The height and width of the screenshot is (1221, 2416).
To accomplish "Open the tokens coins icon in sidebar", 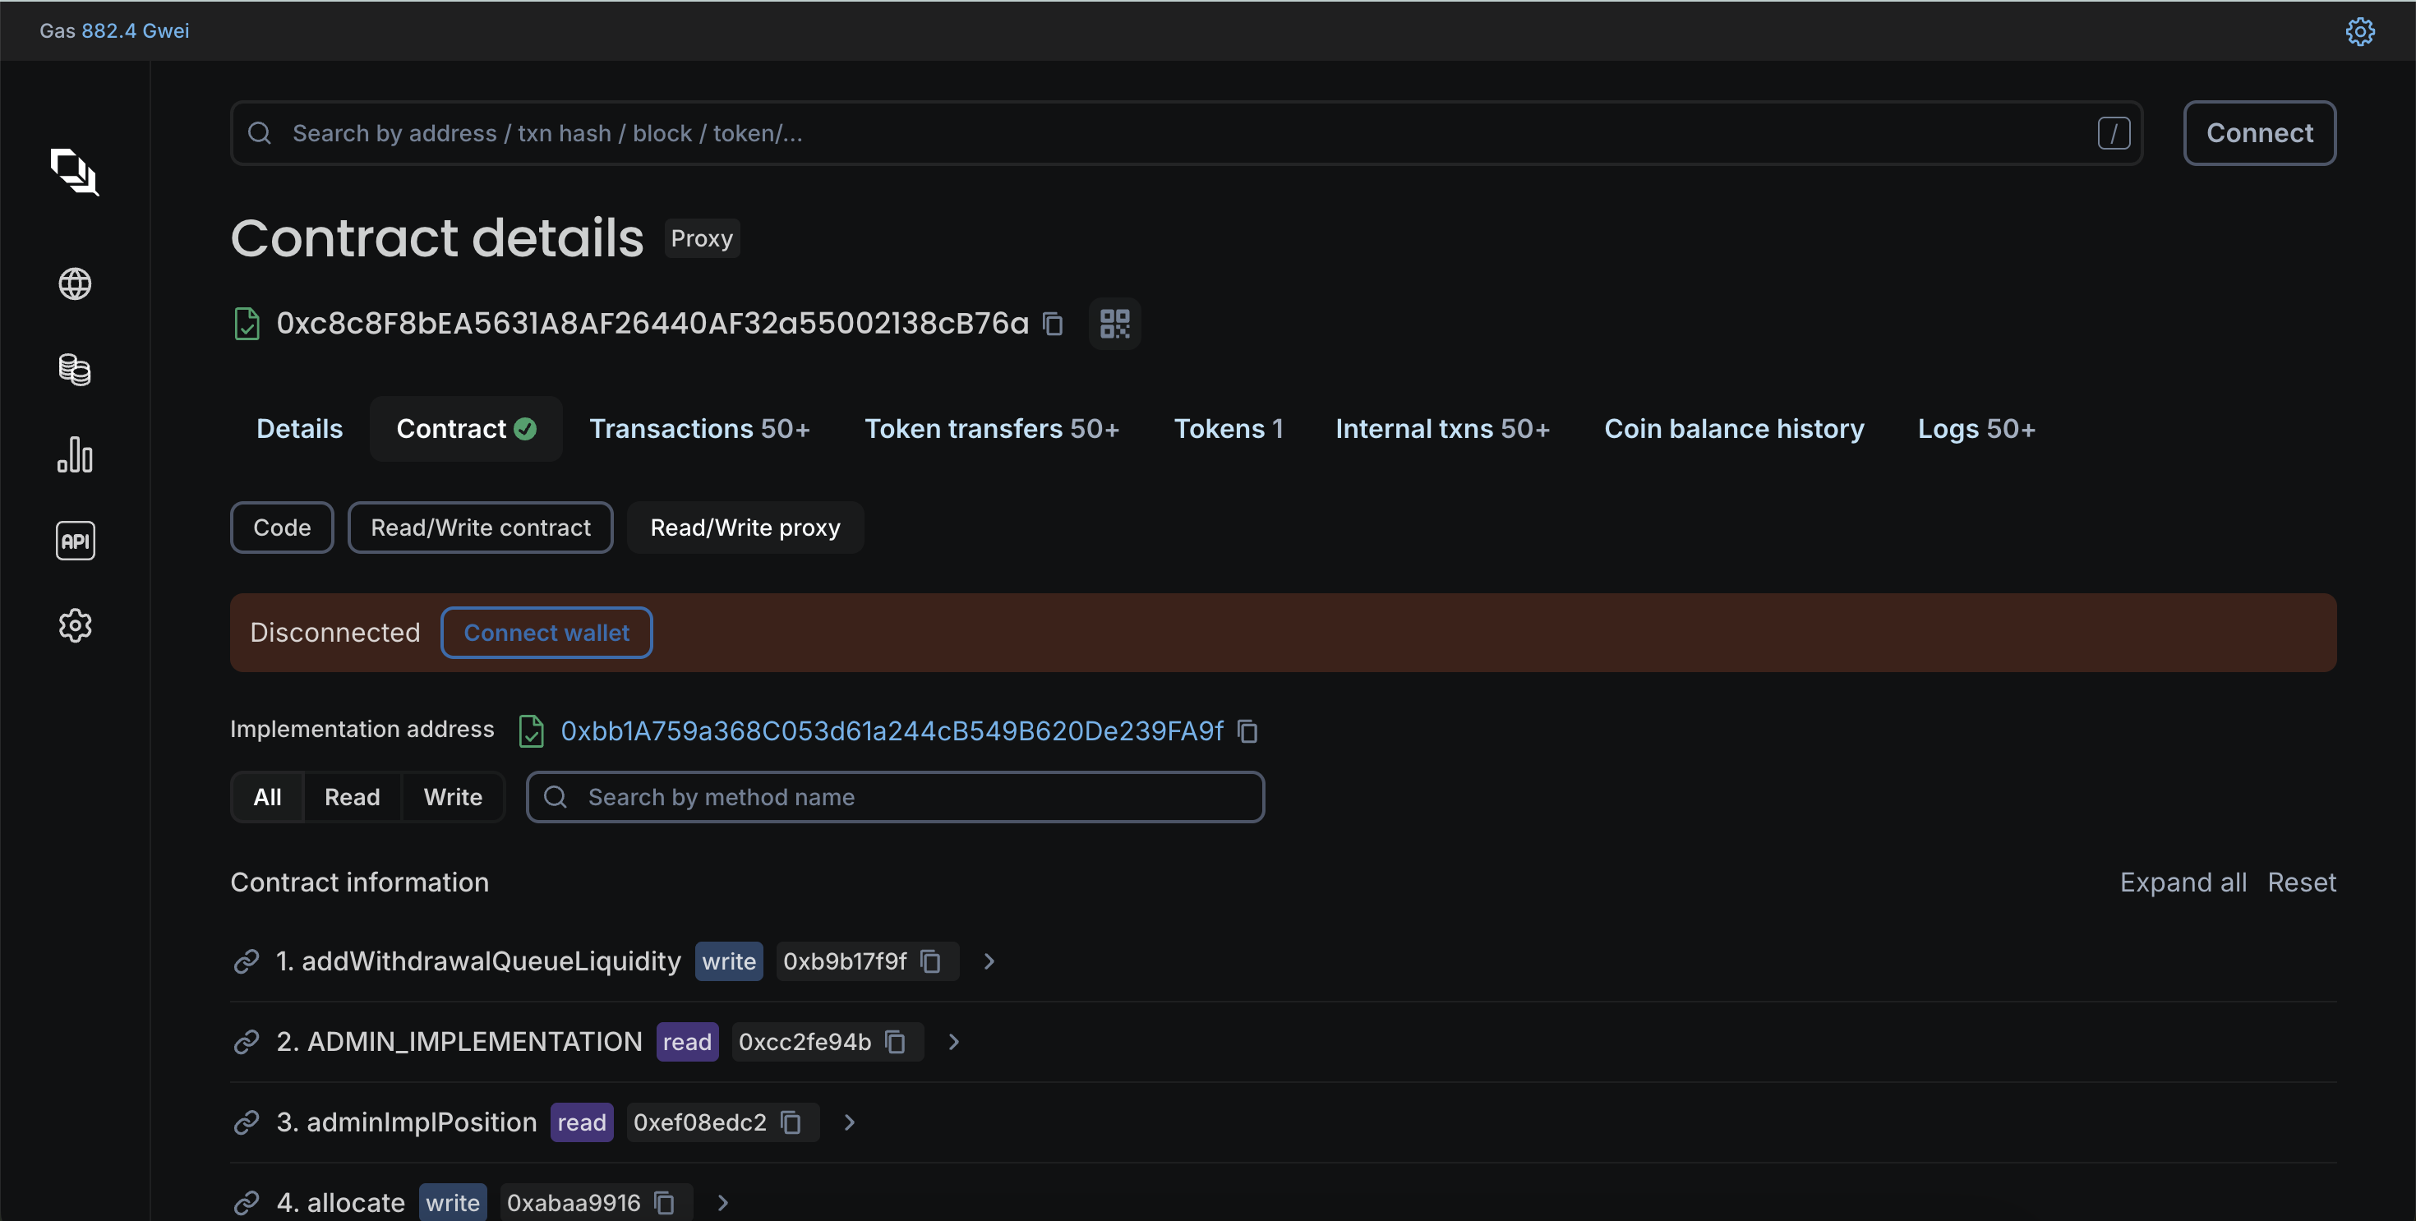I will click(x=75, y=370).
